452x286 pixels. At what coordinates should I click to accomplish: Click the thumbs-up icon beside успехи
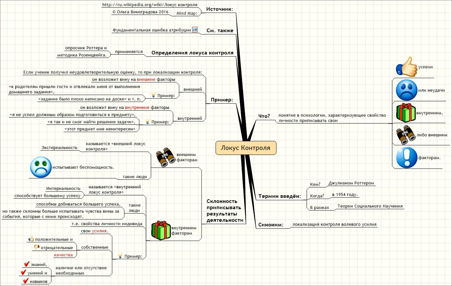[x=406, y=67]
